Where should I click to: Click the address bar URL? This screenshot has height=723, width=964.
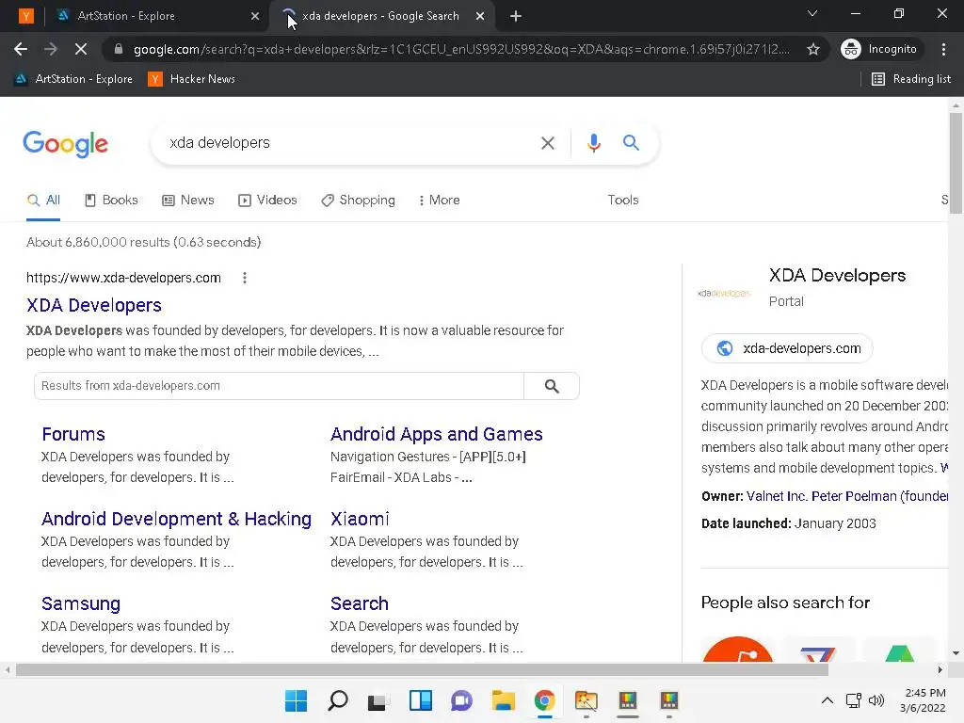coord(461,49)
